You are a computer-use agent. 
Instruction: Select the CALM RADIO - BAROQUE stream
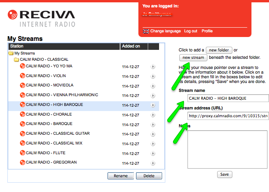click(x=49, y=124)
